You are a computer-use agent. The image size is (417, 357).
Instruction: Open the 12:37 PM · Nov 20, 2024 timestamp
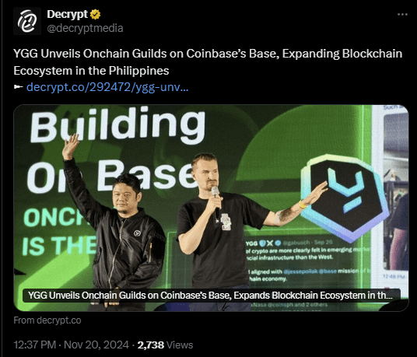coord(72,345)
